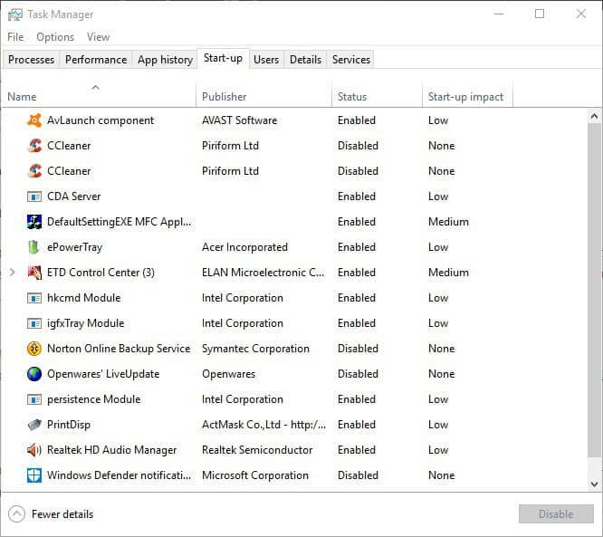Click the CDA Server icon
Viewport: 603px width, 537px height.
click(34, 197)
